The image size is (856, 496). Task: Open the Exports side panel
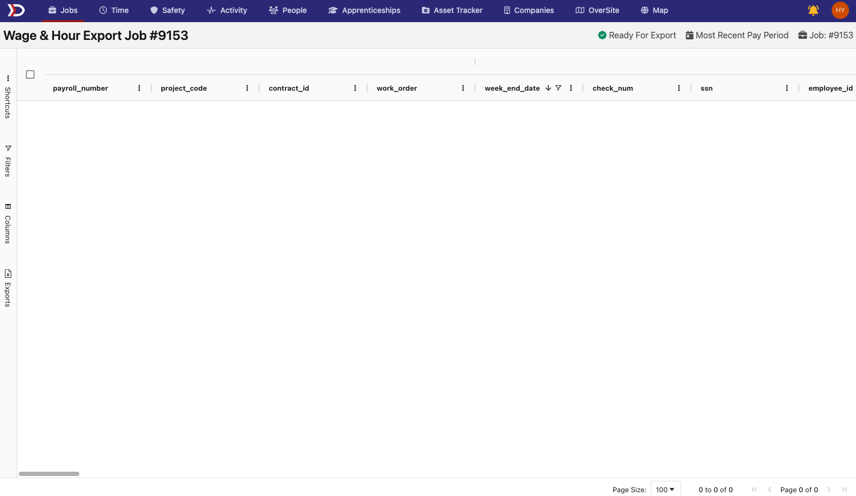tap(8, 288)
